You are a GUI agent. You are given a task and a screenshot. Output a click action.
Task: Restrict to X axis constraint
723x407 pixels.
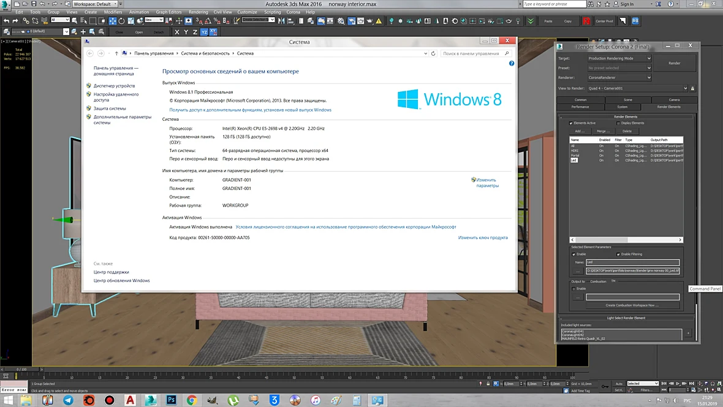pos(176,32)
